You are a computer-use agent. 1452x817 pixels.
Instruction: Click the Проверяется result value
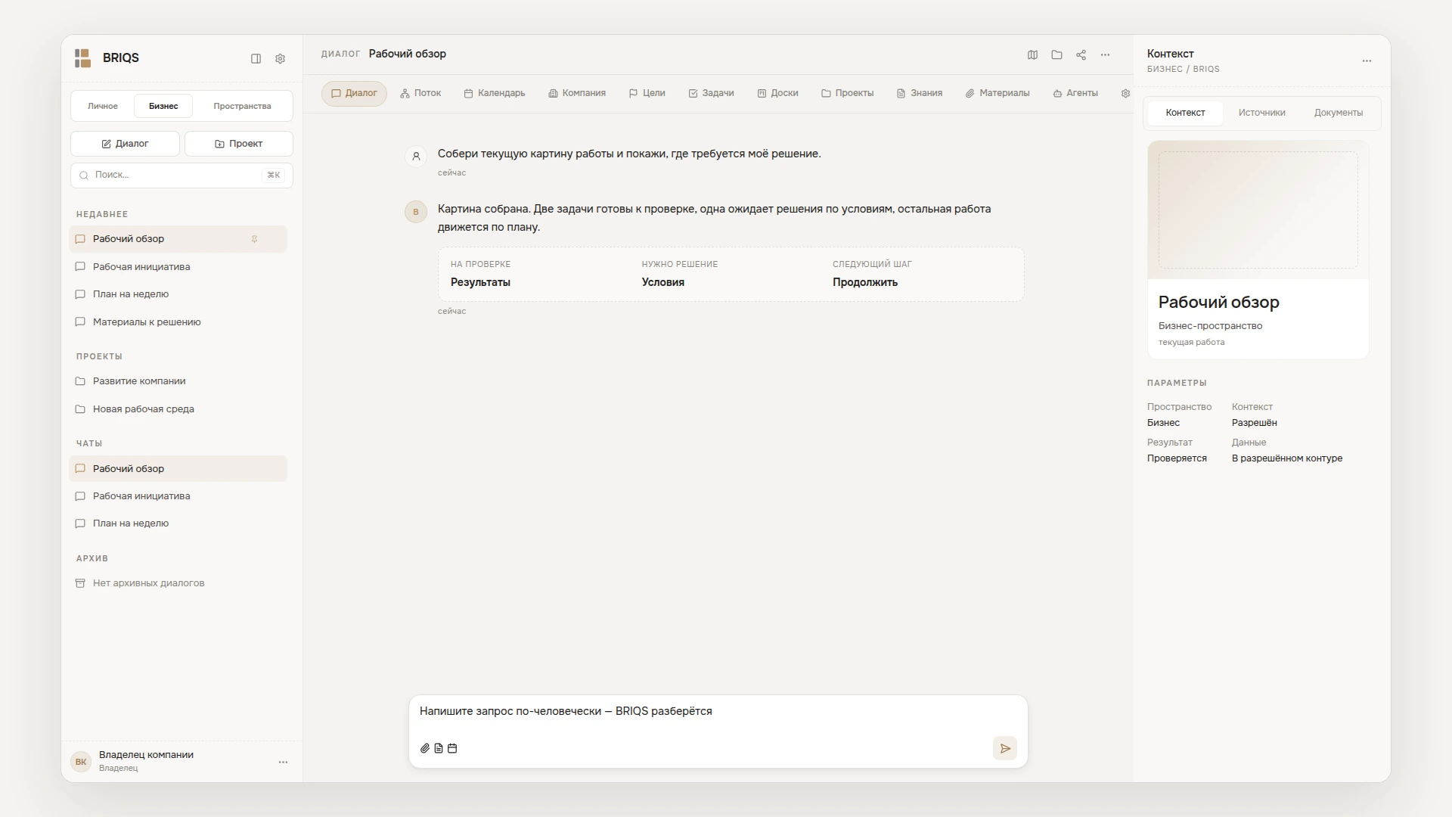click(x=1177, y=458)
